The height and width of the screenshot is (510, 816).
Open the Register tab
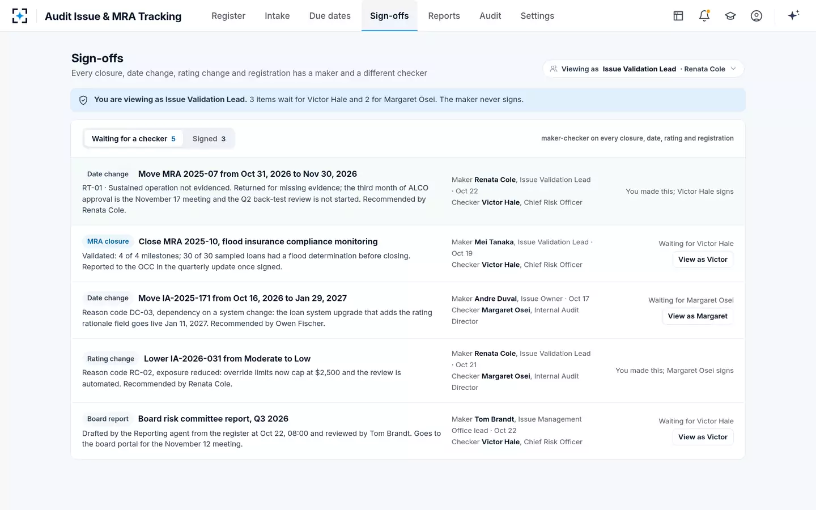(228, 16)
